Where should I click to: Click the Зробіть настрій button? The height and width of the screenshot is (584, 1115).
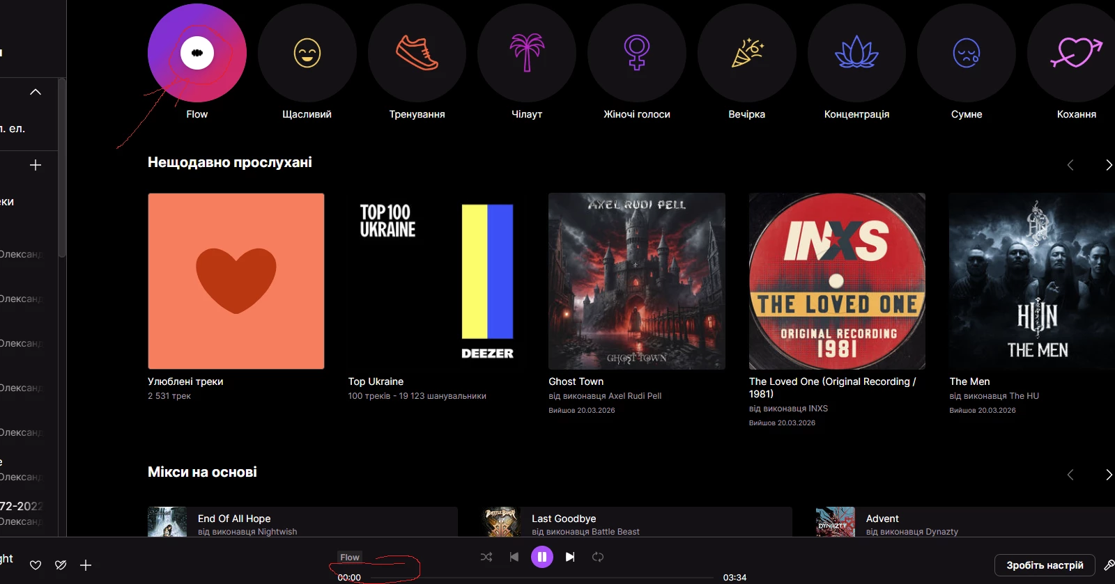click(x=1045, y=565)
